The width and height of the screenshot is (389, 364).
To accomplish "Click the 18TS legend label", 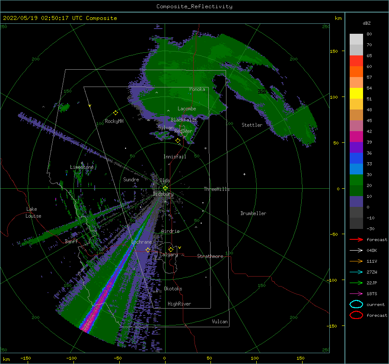I will coord(372,293).
